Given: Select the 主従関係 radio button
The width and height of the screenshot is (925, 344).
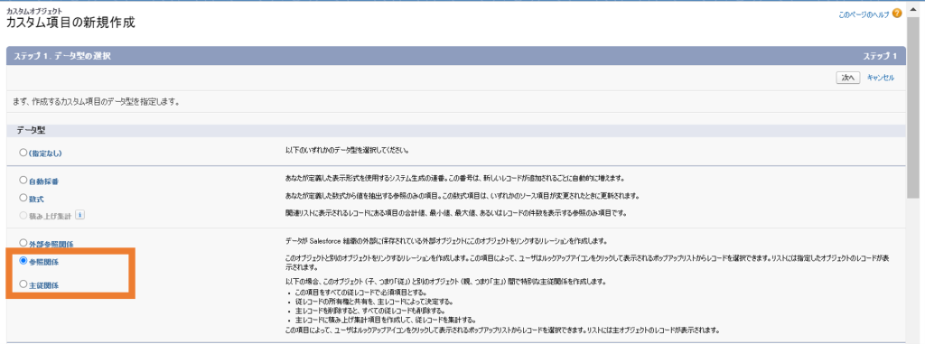Looking at the screenshot, I should pos(23,284).
